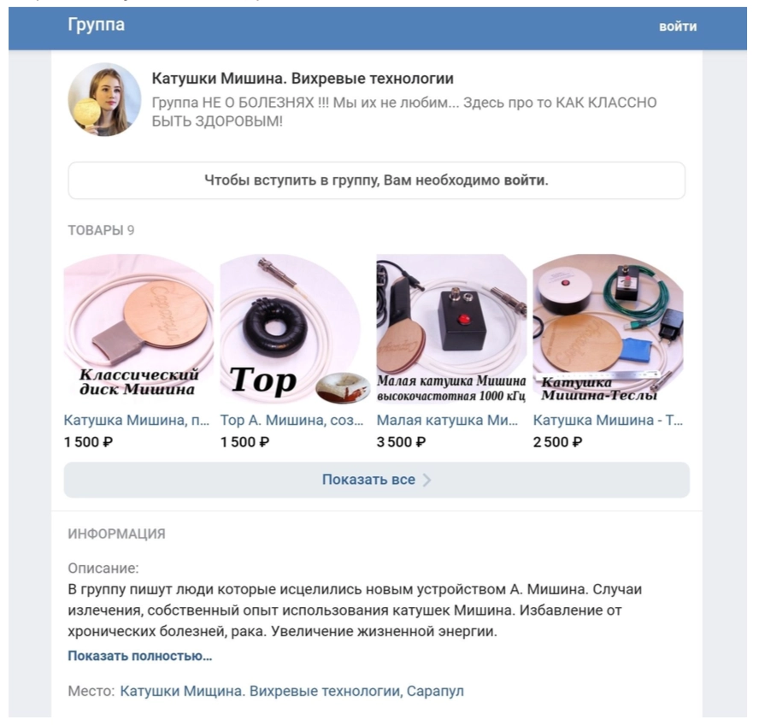759x725 pixels.
Task: Open the Классический диск Мишина product image
Action: [x=138, y=329]
